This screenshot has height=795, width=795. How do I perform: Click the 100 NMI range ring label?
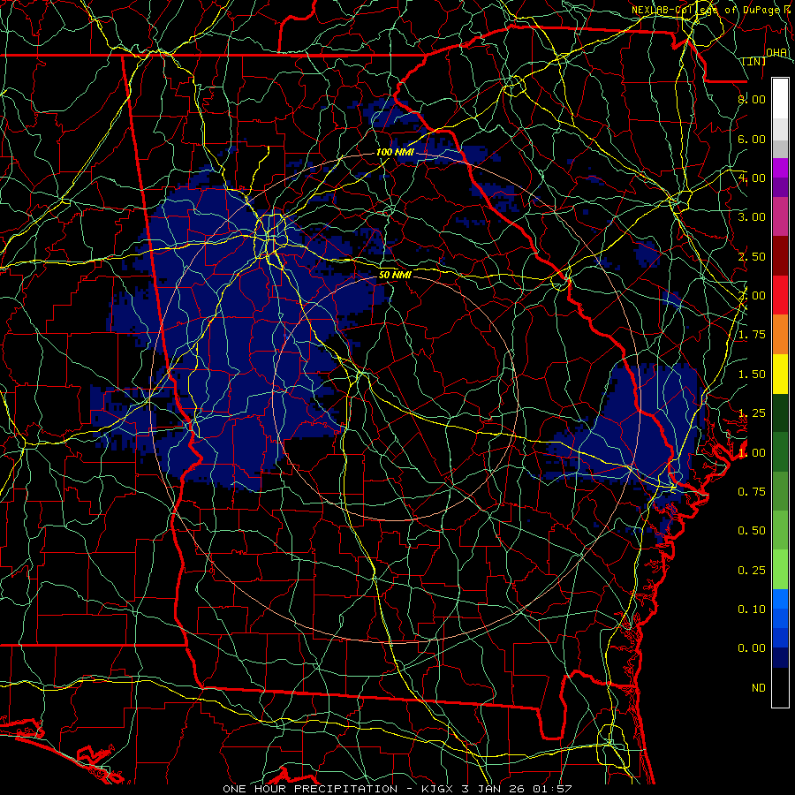(395, 152)
